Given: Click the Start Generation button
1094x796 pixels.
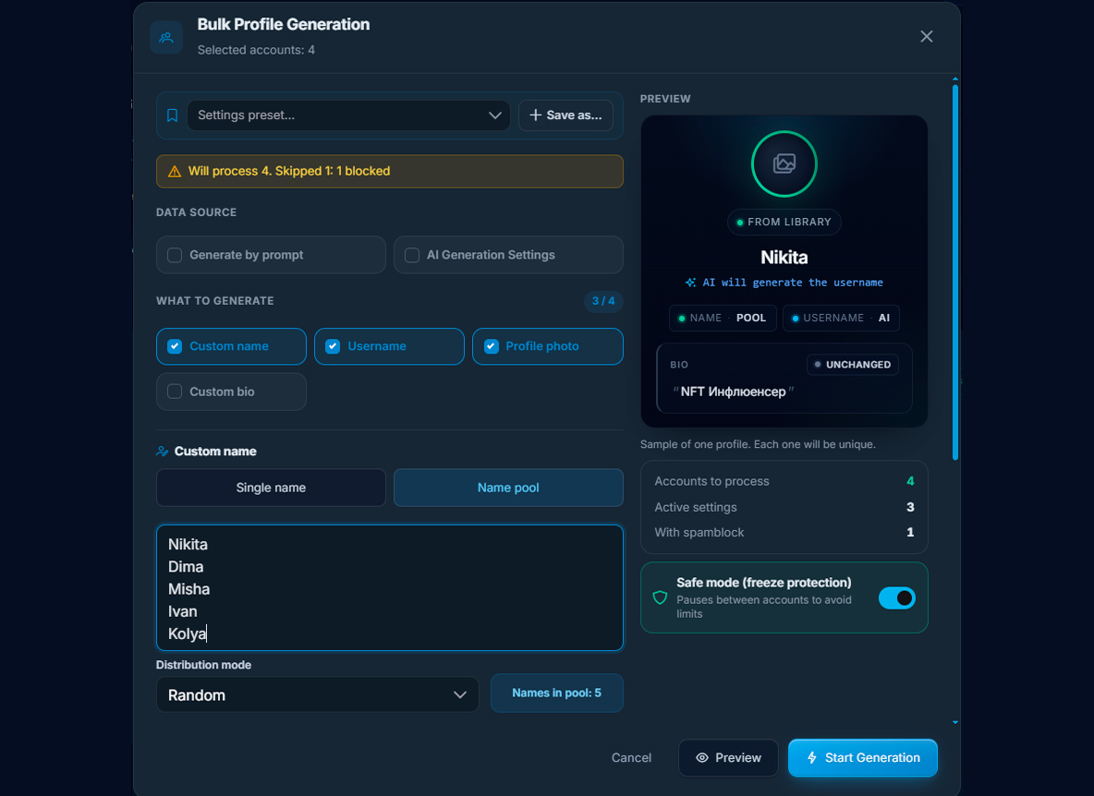Looking at the screenshot, I should tap(863, 757).
